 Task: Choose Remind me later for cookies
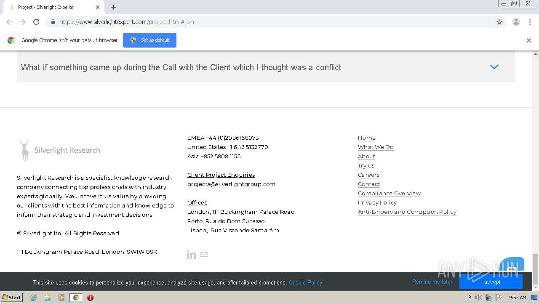point(432,282)
